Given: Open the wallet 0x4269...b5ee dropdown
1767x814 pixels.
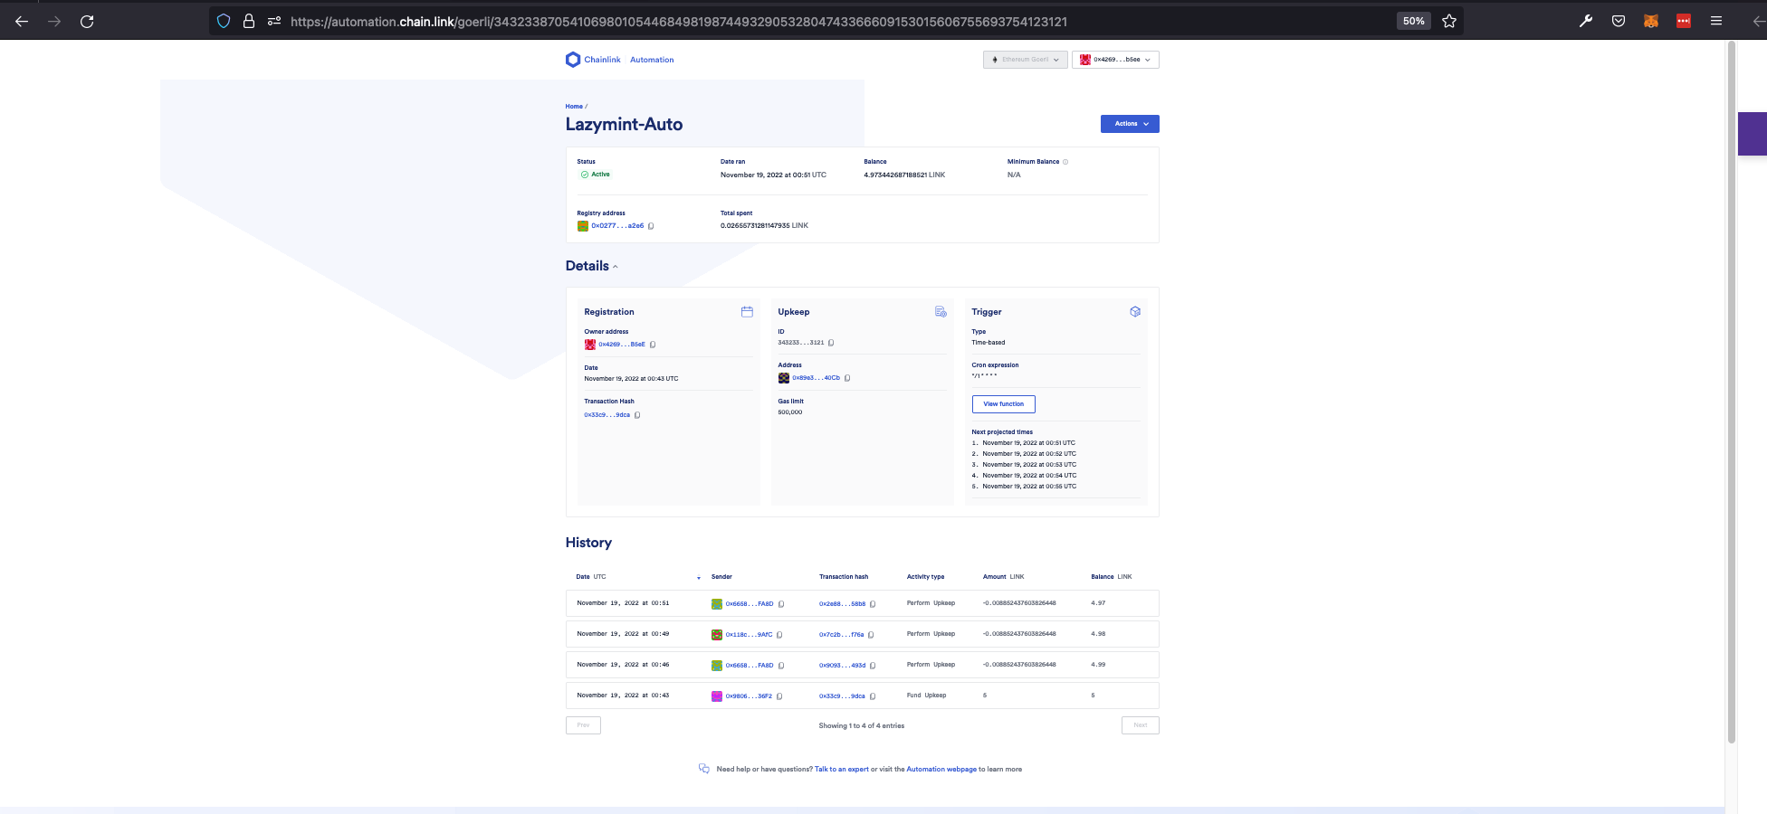Looking at the screenshot, I should [1115, 60].
